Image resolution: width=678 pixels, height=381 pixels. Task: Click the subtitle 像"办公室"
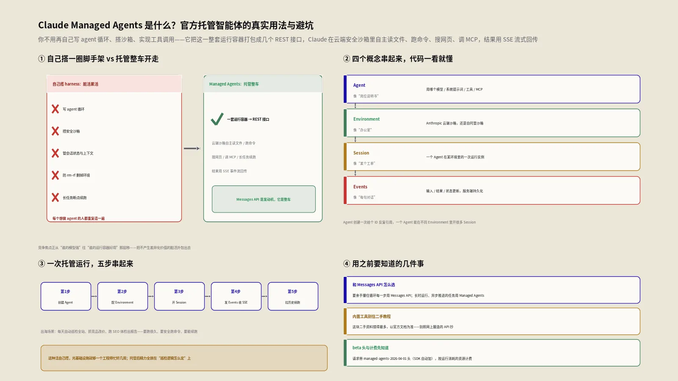(363, 130)
